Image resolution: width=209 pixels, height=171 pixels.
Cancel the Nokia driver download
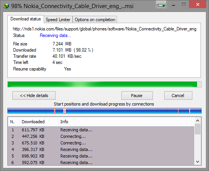pos(178,96)
